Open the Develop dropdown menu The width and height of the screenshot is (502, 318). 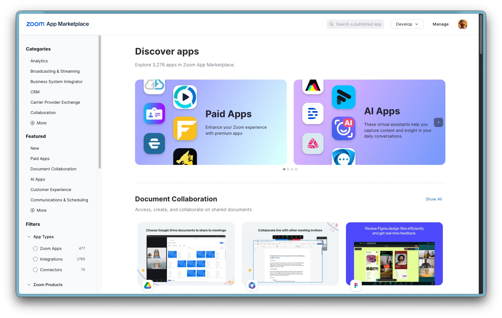pyautogui.click(x=407, y=24)
